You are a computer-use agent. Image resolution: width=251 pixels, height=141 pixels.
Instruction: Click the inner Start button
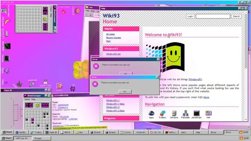[x=7, y=132]
